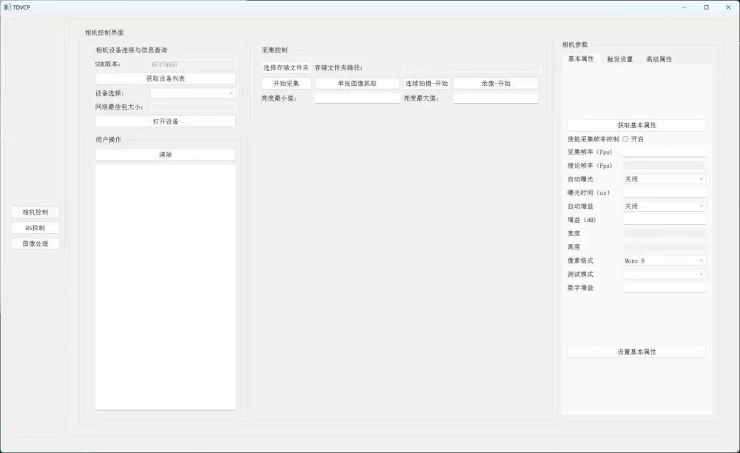
Task: Click the TDVCP app icon in title bar
Action: click(7, 7)
